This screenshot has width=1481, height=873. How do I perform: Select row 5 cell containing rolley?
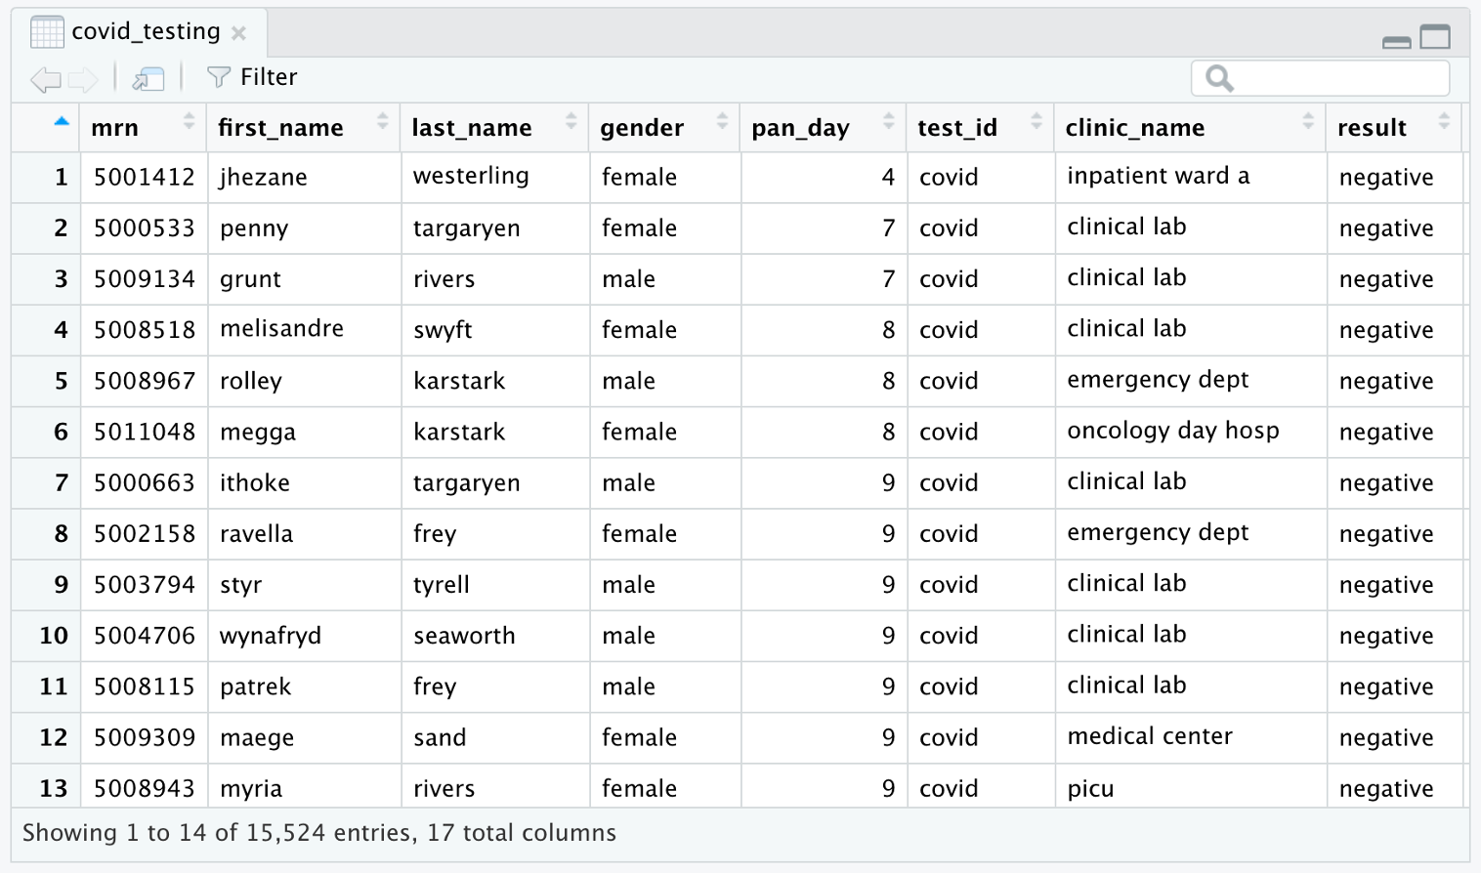click(x=251, y=381)
